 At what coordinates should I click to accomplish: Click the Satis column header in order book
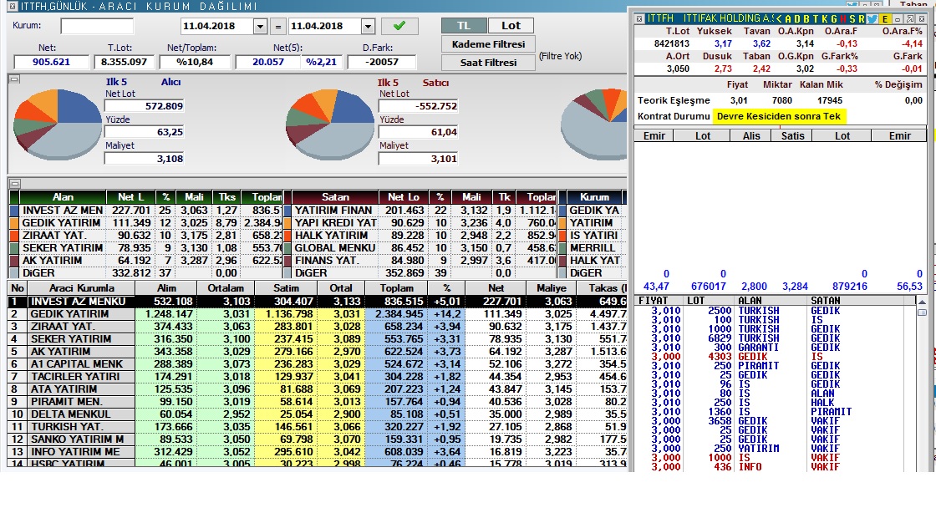pyautogui.click(x=793, y=136)
